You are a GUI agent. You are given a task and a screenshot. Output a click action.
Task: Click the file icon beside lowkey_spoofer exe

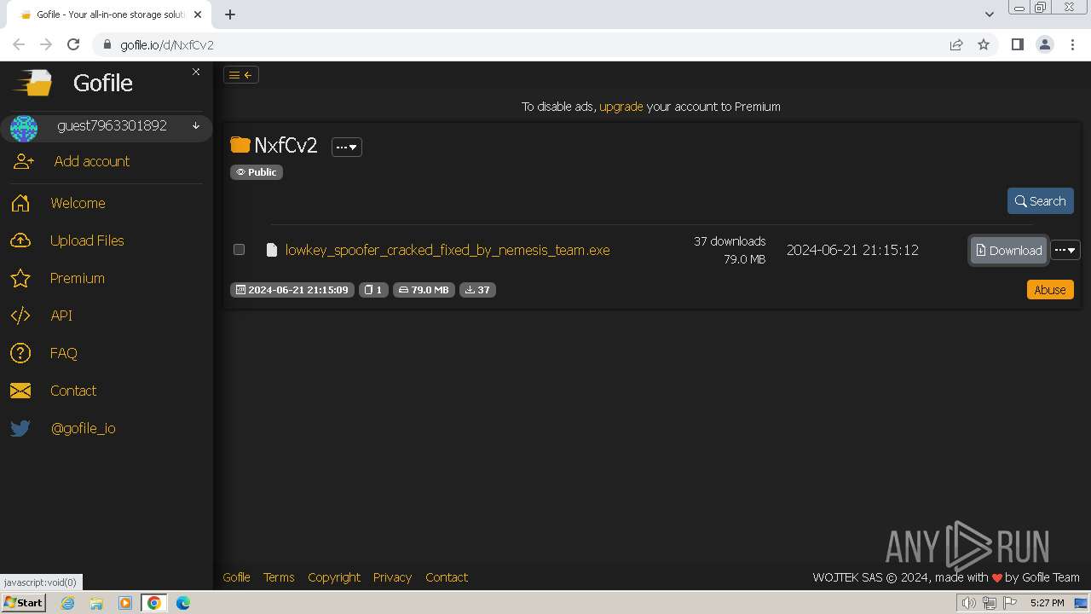click(272, 250)
